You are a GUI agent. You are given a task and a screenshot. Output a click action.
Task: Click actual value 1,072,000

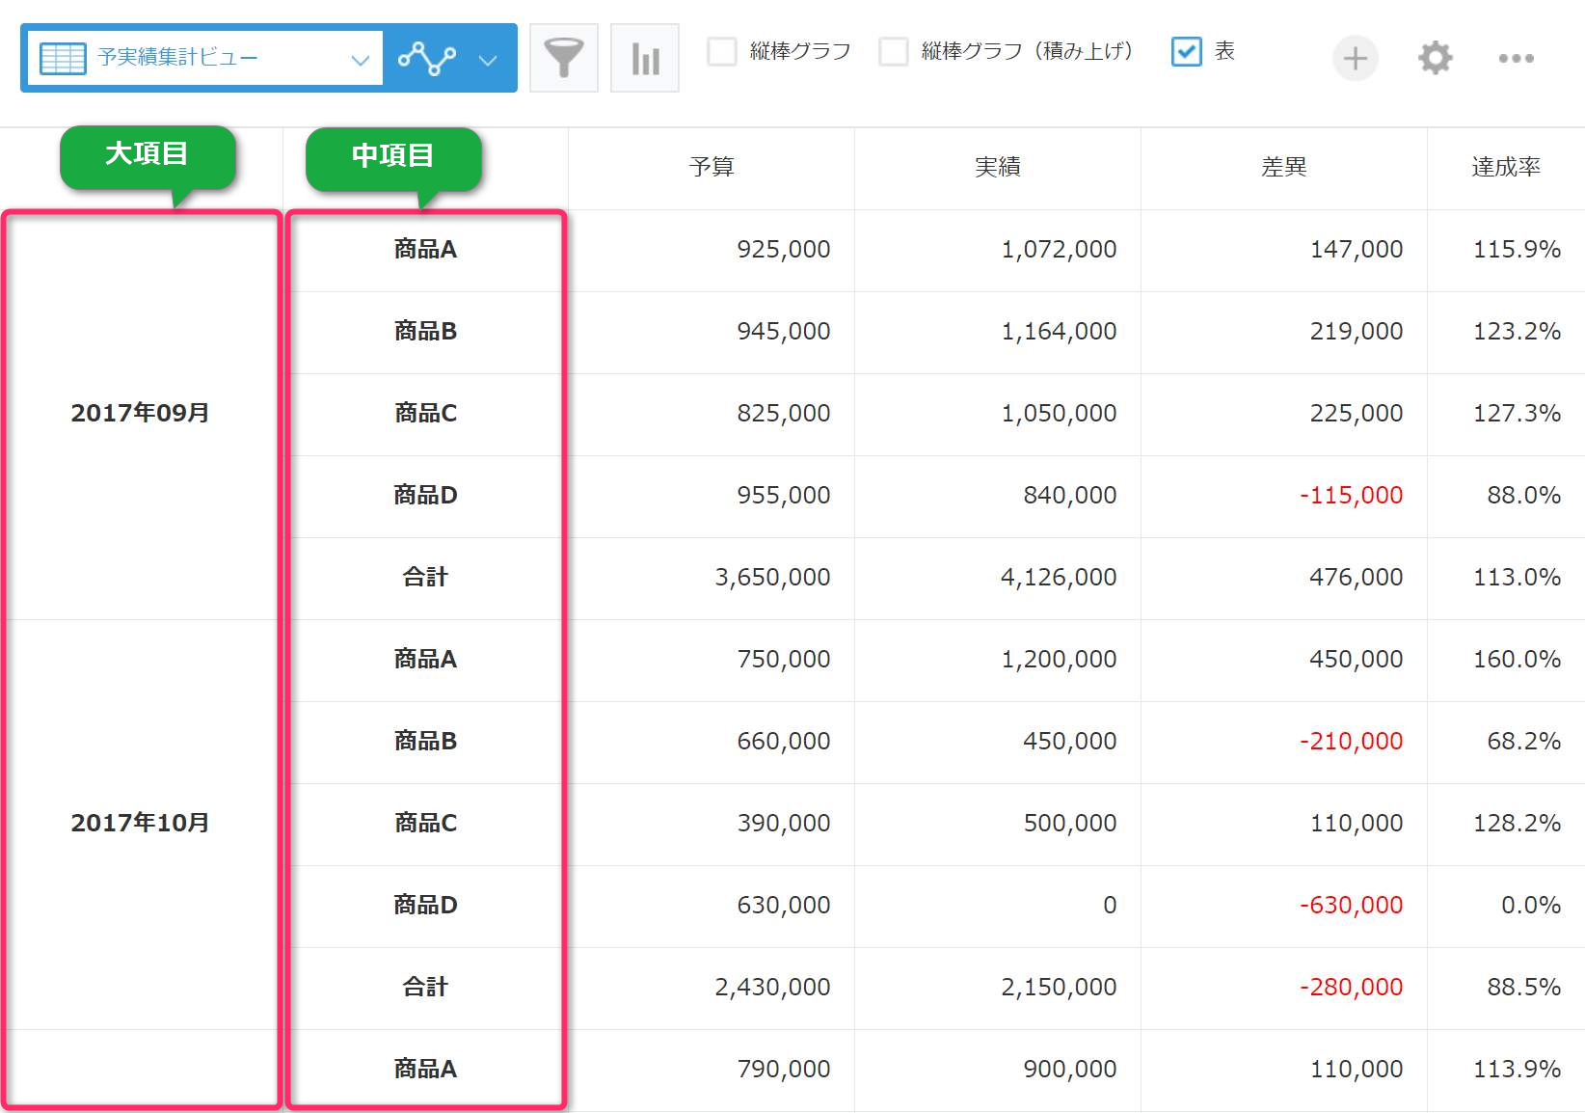point(1059,250)
